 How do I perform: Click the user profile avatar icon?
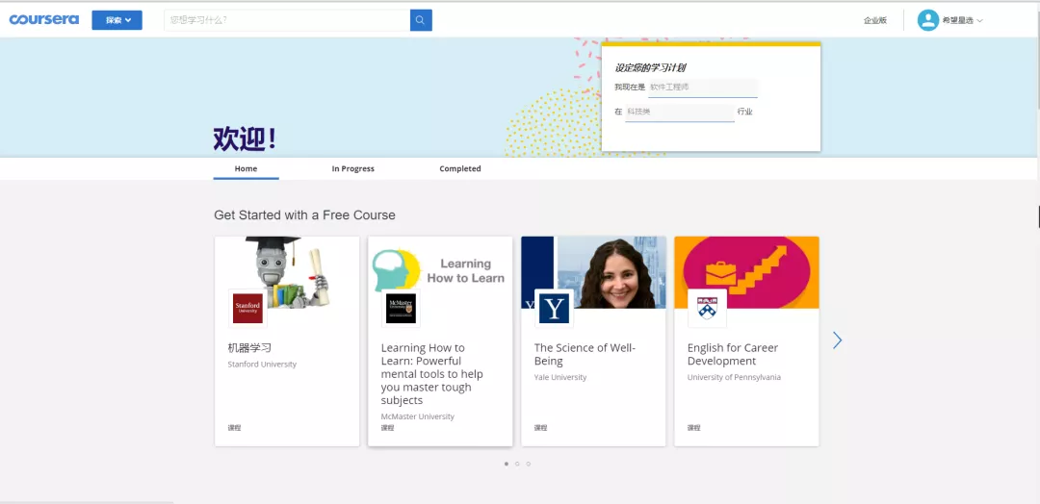928,20
